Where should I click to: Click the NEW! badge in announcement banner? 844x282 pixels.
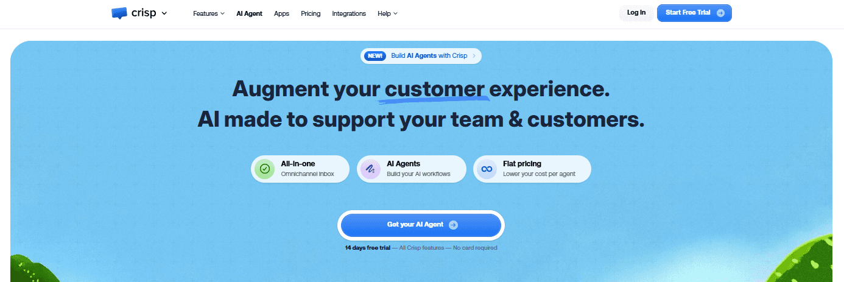click(x=375, y=55)
